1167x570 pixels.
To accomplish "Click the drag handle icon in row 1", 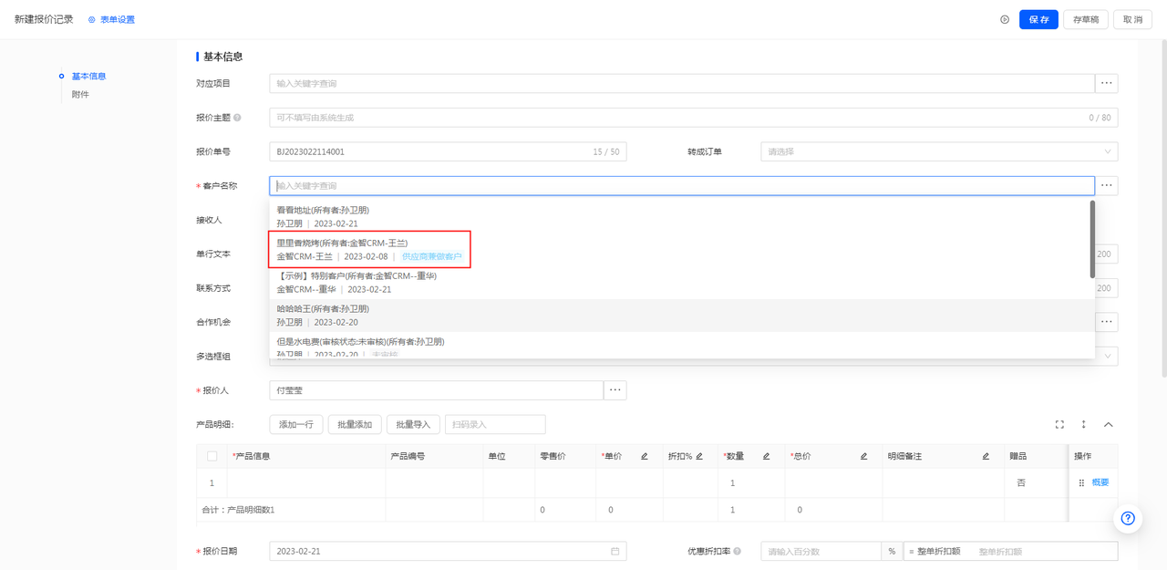I will (x=1082, y=482).
